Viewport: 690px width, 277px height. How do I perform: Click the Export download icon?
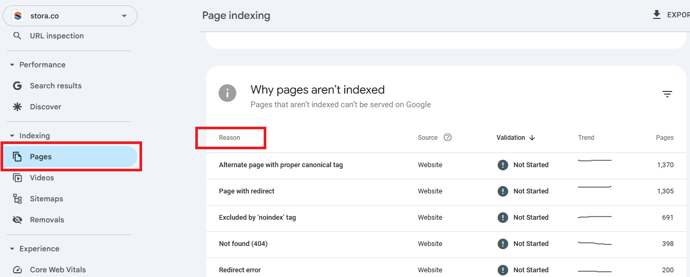pos(657,15)
